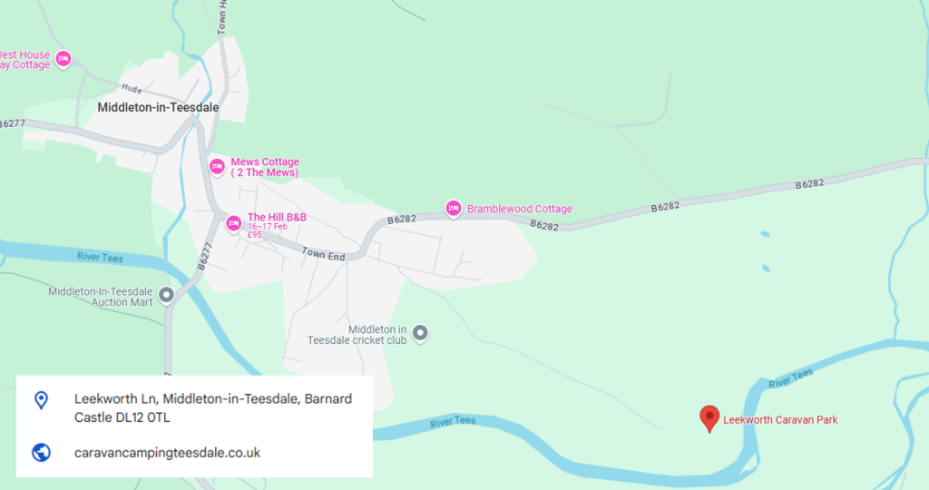Click the Leekworth Ln address text

coord(212,407)
